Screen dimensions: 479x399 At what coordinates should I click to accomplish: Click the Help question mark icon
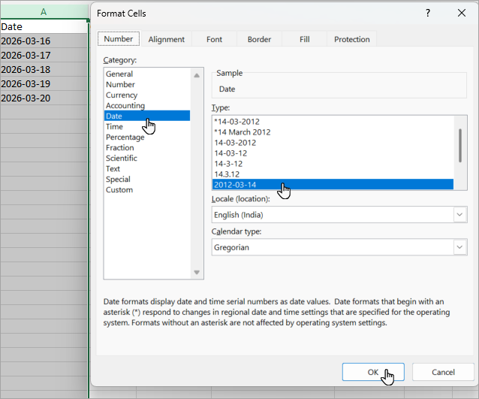click(428, 13)
